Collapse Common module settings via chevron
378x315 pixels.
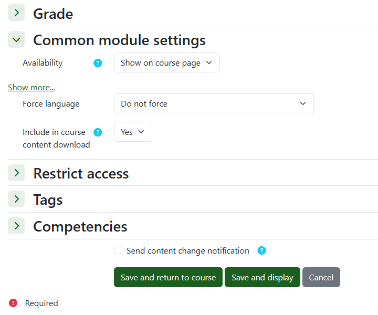coord(16,40)
